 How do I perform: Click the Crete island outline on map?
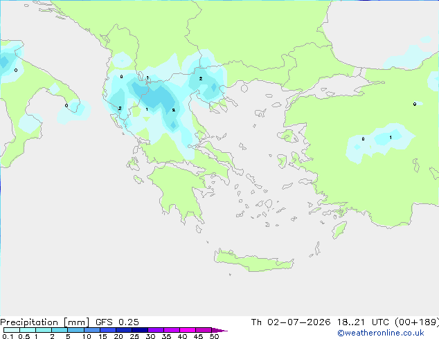tap(254, 260)
